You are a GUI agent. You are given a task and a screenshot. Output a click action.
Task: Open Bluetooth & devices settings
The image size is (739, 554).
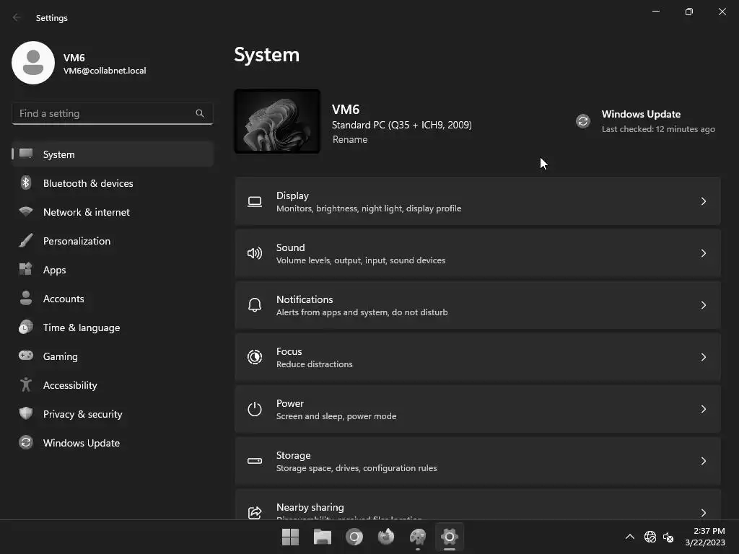click(x=112, y=183)
